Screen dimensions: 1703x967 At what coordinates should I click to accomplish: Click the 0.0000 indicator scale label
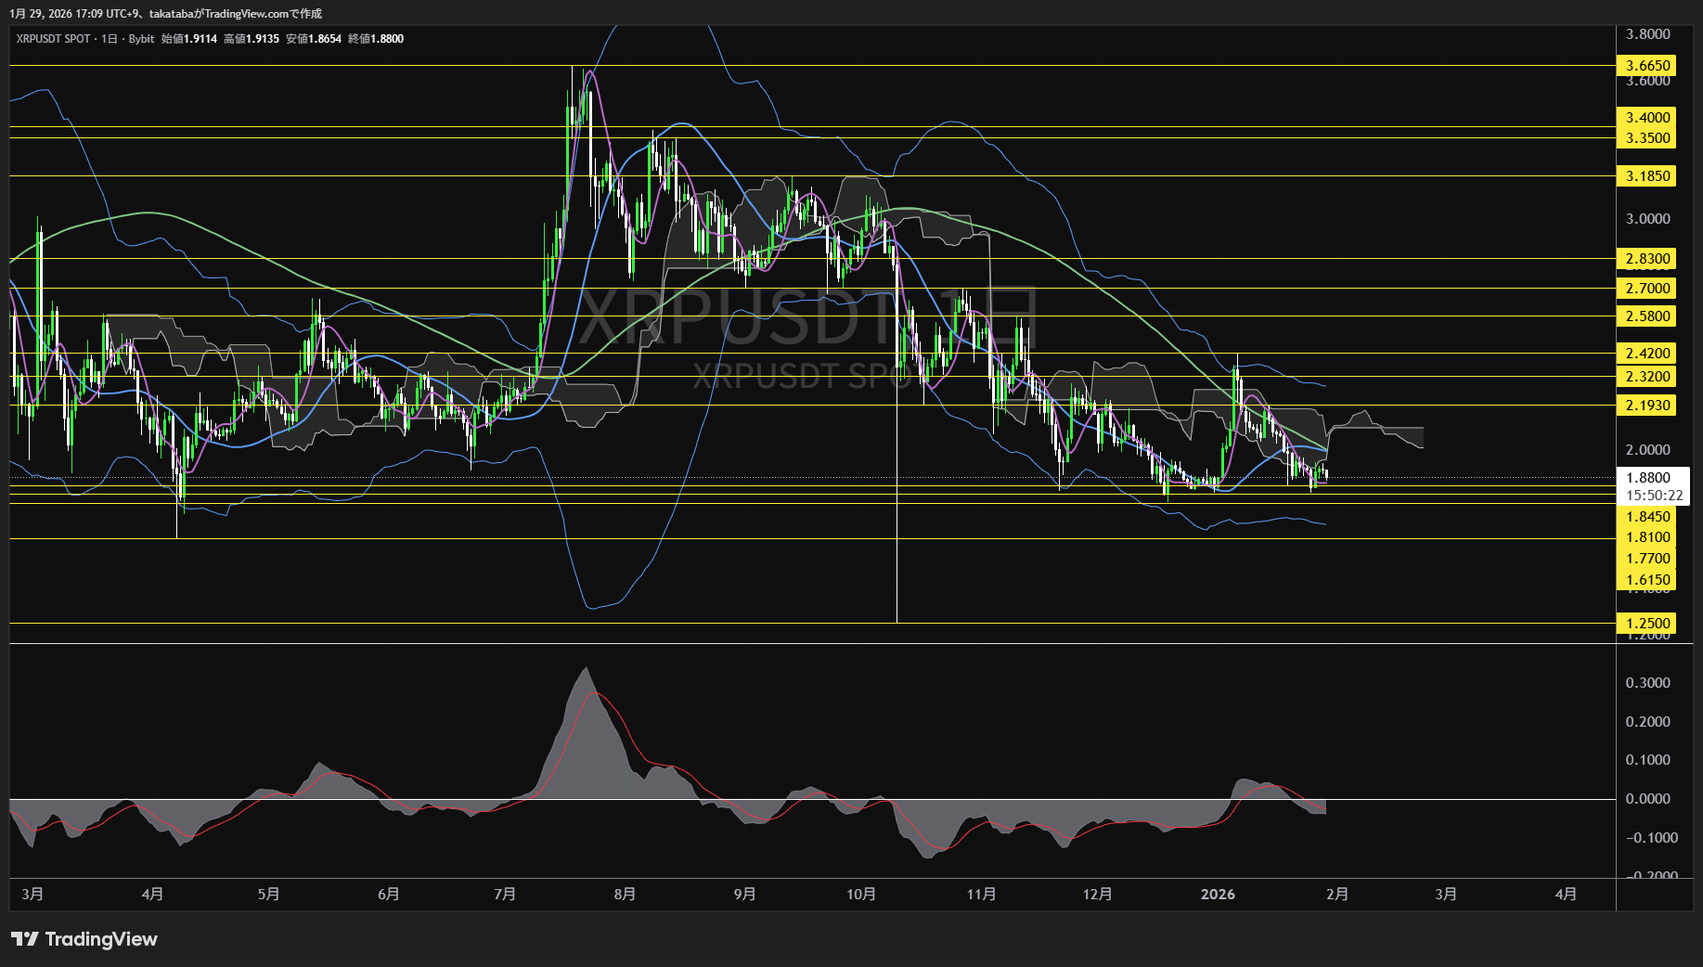point(1647,799)
